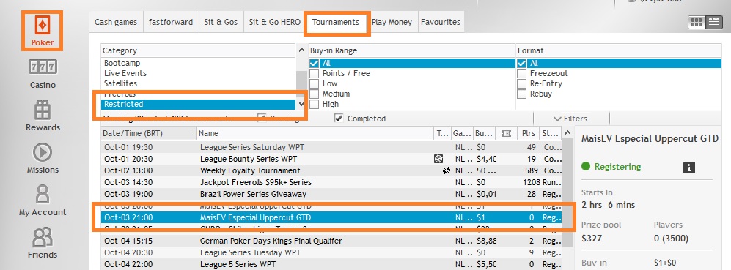Click rebuy icon on Weekly Loyalty Tournament row
The image size is (731, 270).
click(x=447, y=170)
